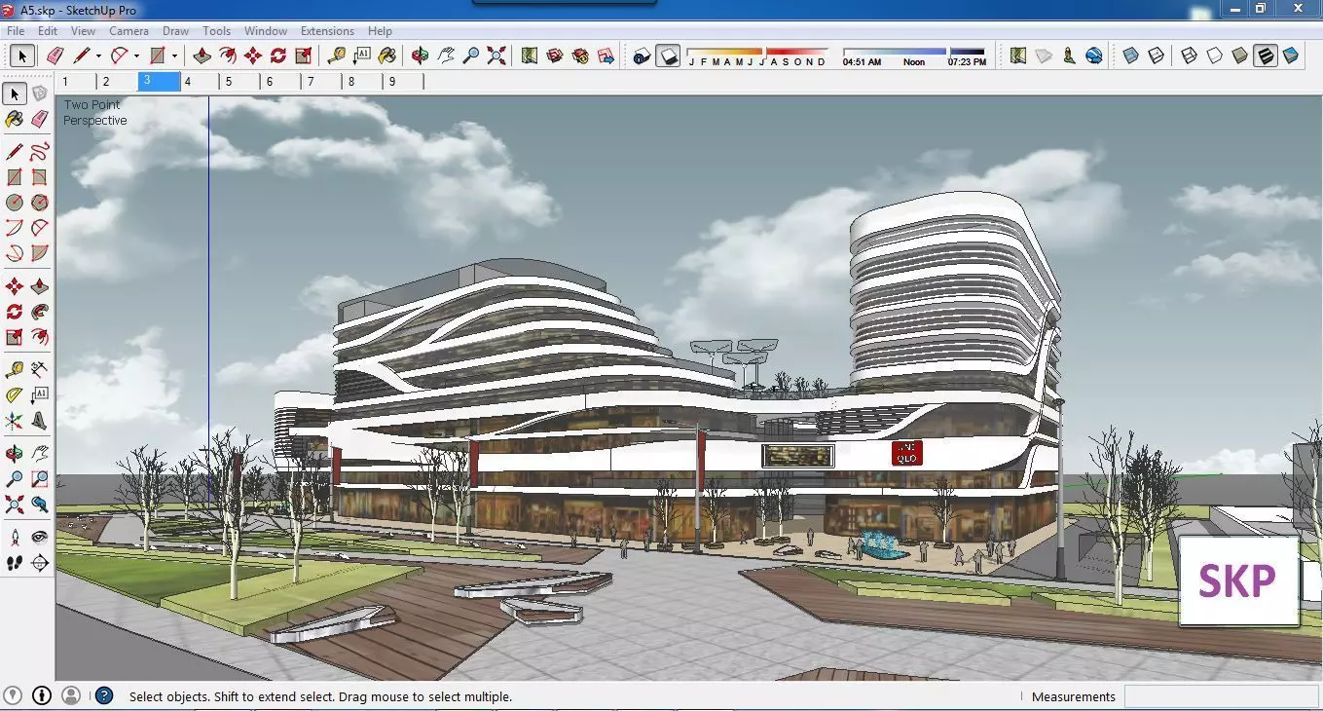Select the Look Around eye tool

point(40,537)
